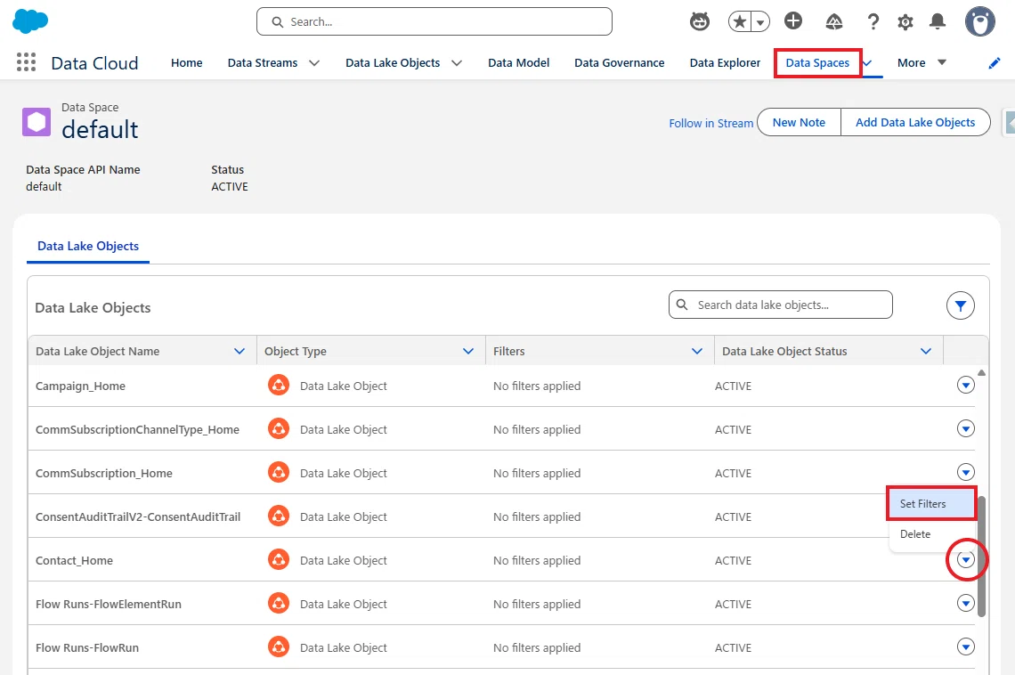Open the Help question mark icon
Image resolution: width=1015 pixels, height=675 pixels.
coord(873,22)
